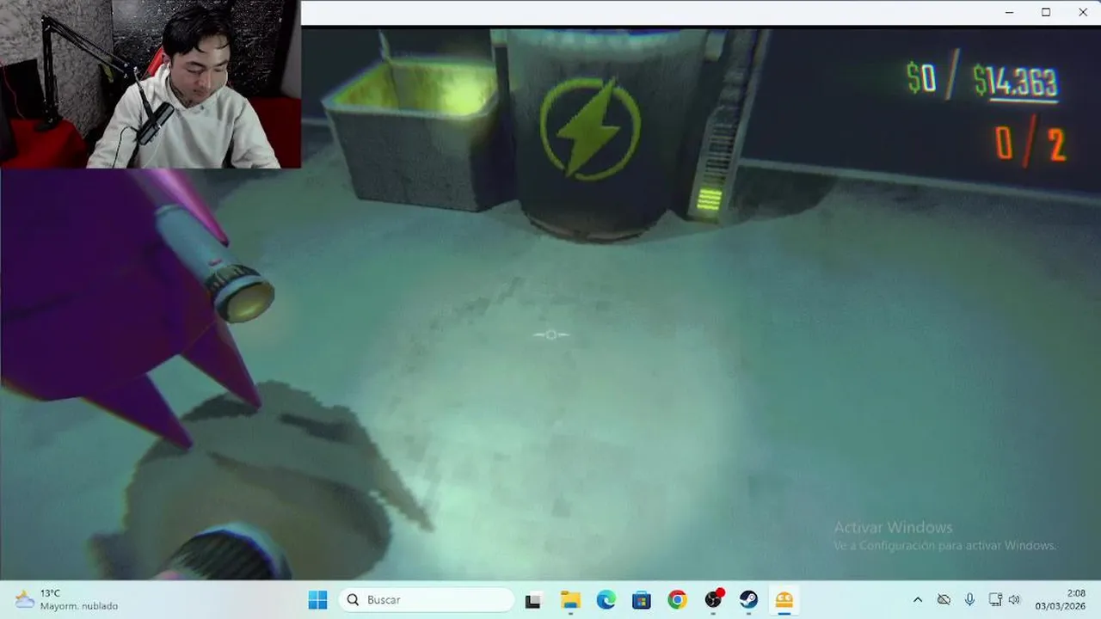Image resolution: width=1101 pixels, height=619 pixels.
Task: Click the $0 current haul value
Action: coord(921,78)
